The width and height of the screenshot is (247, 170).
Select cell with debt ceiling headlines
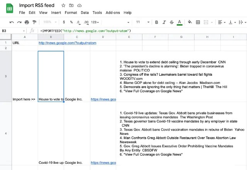tap(181, 76)
